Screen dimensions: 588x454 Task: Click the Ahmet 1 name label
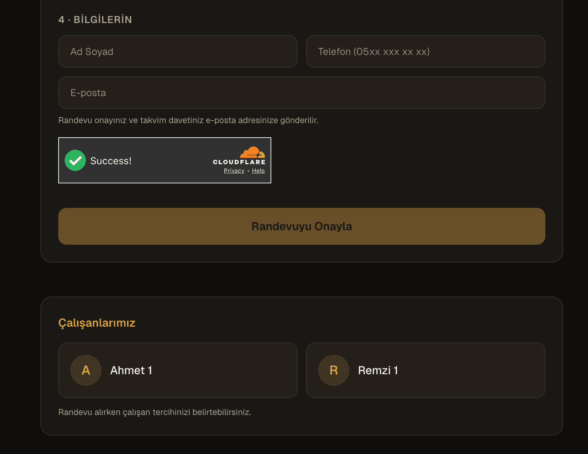click(x=131, y=370)
